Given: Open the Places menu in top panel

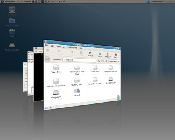Looking at the screenshot, I should [x=20, y=2].
